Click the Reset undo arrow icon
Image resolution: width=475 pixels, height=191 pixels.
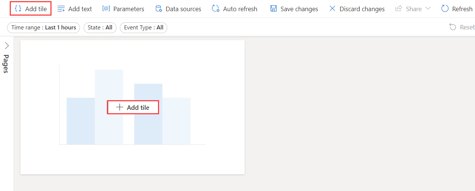(x=453, y=27)
